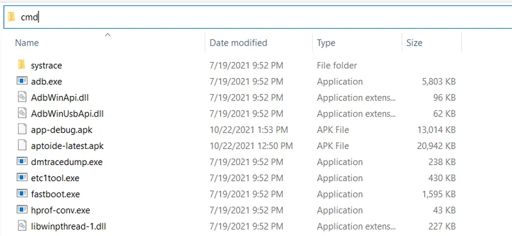The height and width of the screenshot is (236, 512).
Task: Click the 10/22/2021 12:50 PM date cell
Action: coord(251,146)
